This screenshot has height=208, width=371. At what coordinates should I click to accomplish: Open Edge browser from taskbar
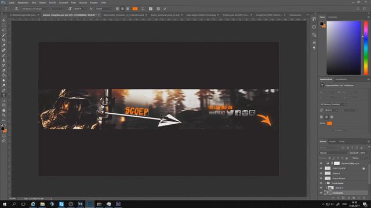pos(33,204)
